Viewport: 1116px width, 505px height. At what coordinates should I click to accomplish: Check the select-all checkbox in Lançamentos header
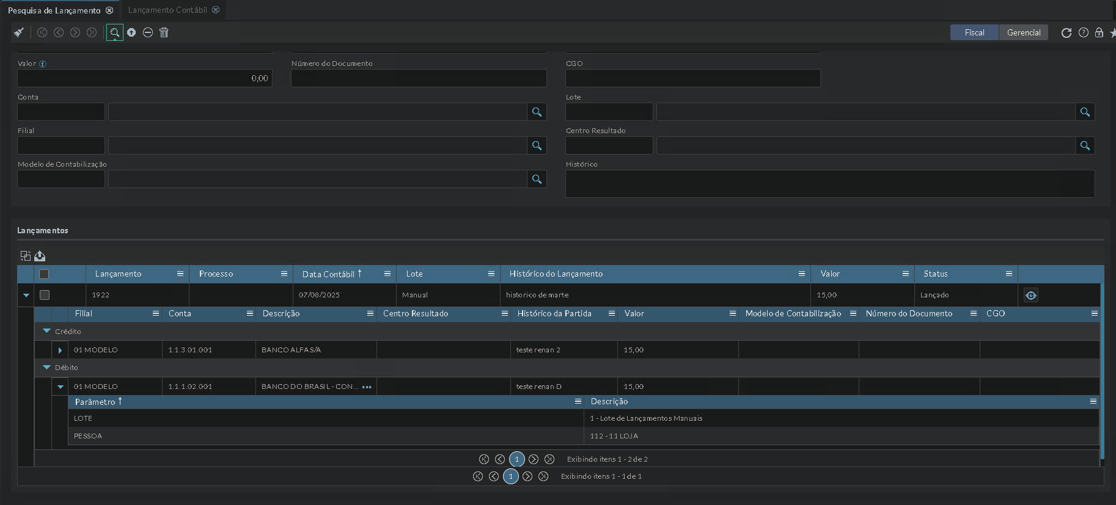[44, 274]
